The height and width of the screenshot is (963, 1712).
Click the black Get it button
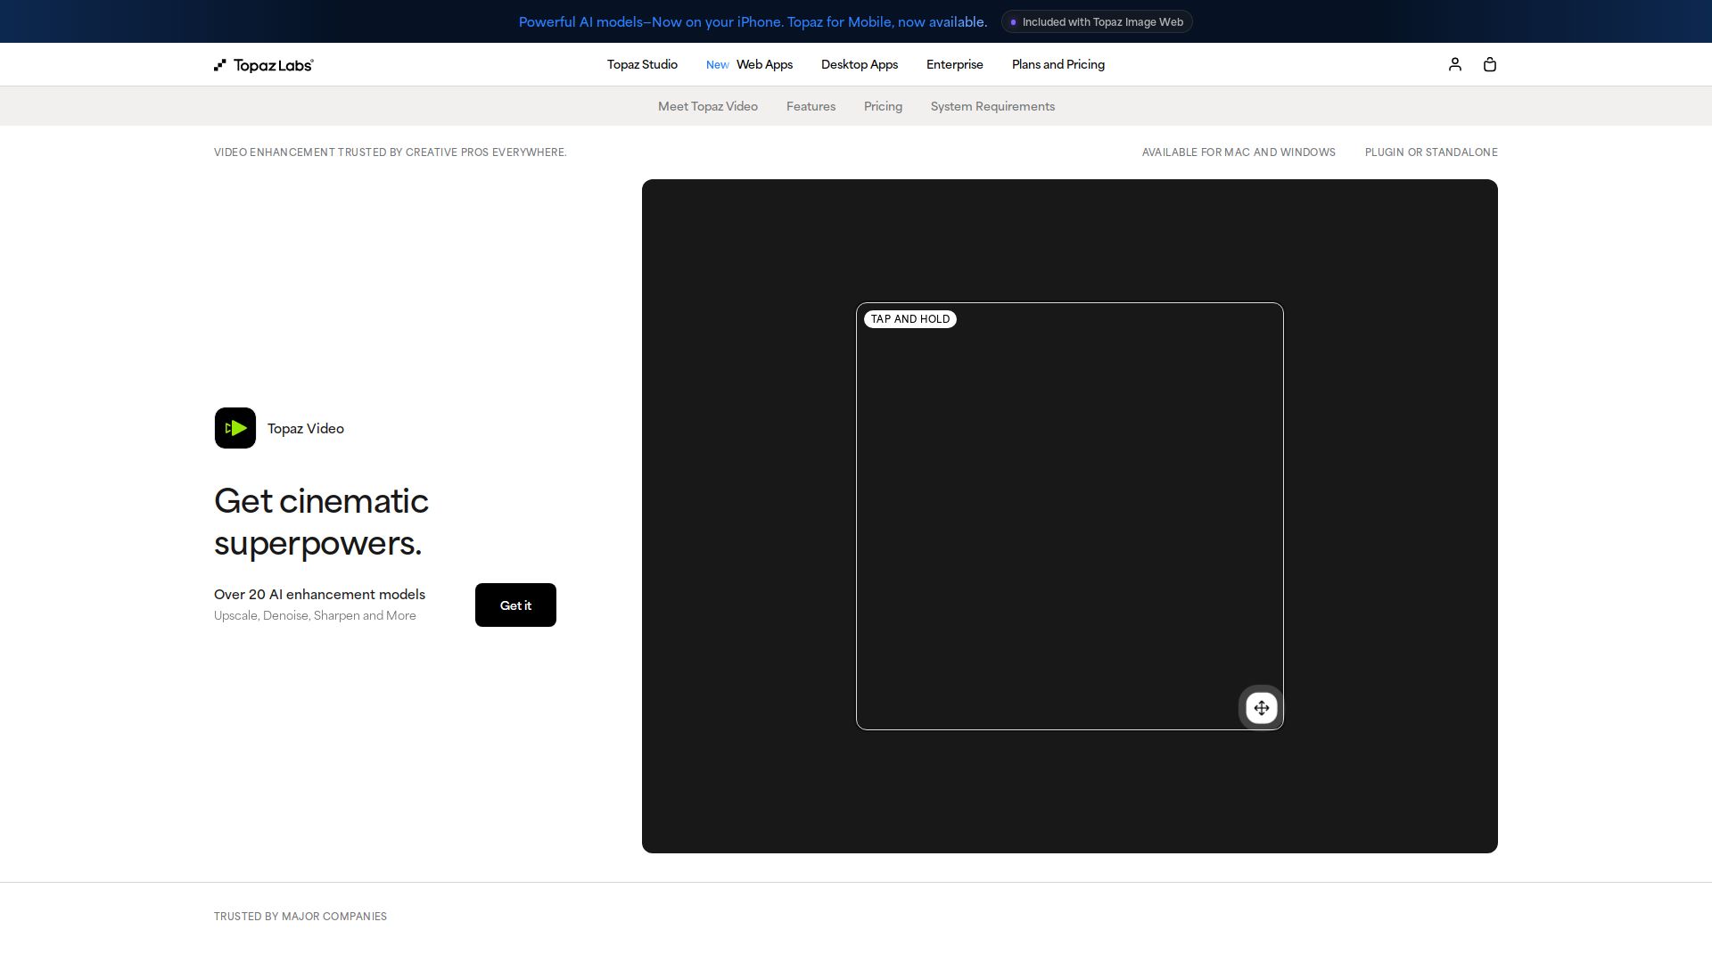pos(515,605)
